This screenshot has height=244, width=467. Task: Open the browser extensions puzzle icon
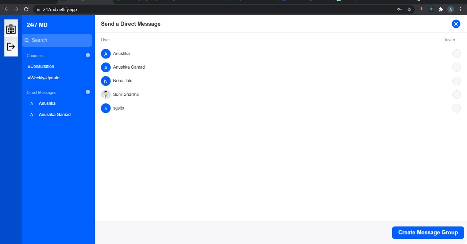[441, 9]
